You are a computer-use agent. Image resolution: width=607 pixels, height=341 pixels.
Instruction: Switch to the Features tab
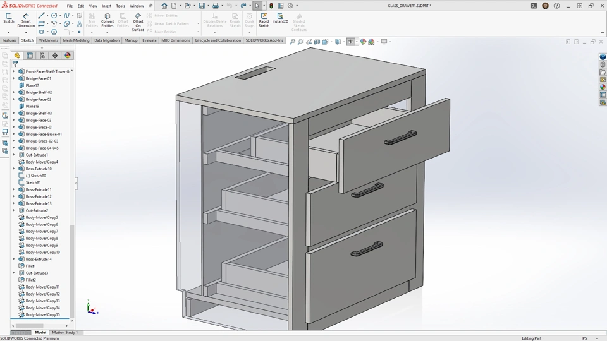pos(9,40)
